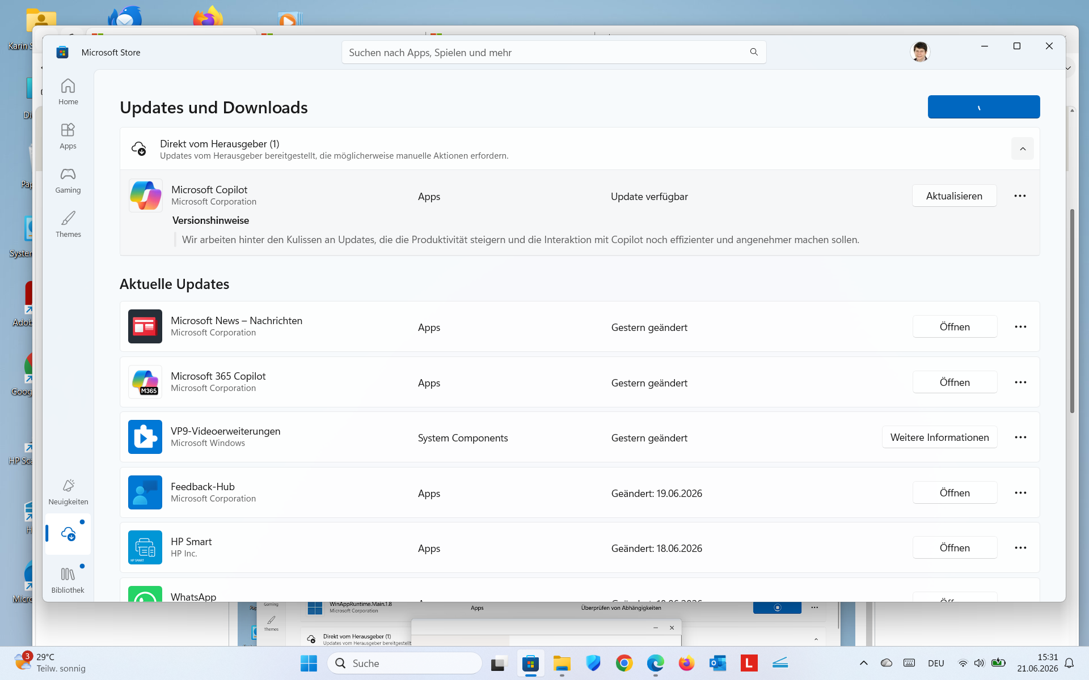Click Öffnen for Microsoft News
The width and height of the screenshot is (1089, 680).
pos(955,327)
